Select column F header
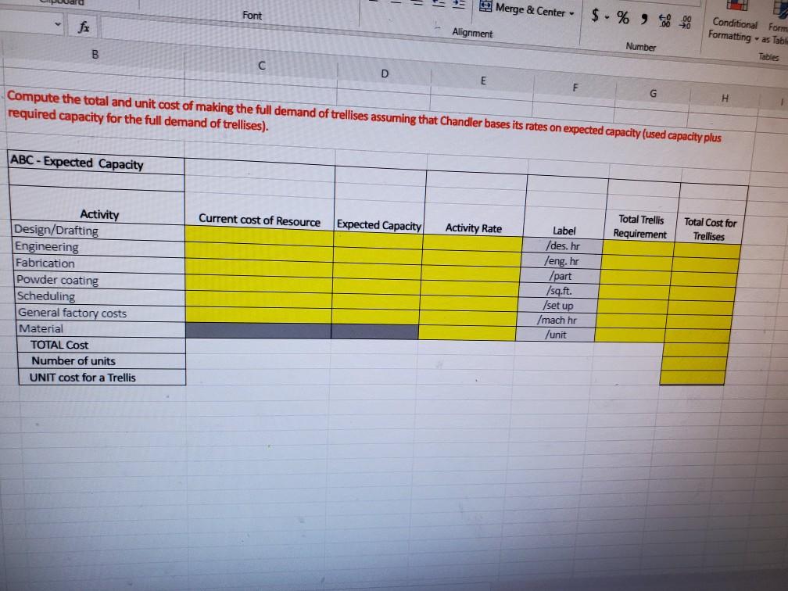The width and height of the screenshot is (788, 591). click(x=575, y=88)
